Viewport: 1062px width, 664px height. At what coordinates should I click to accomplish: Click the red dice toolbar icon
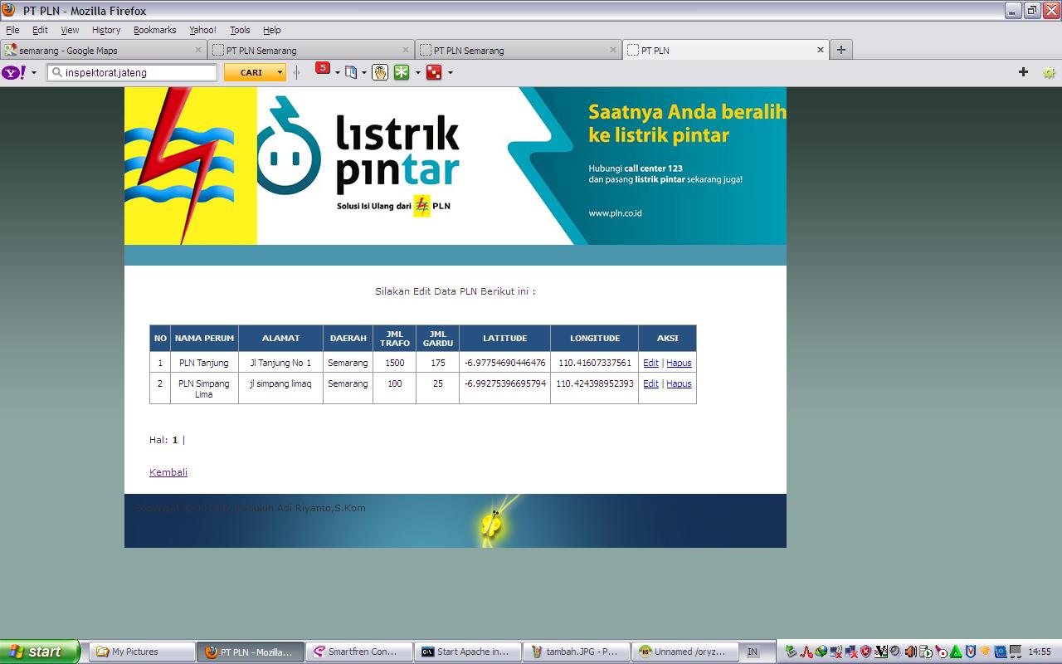click(x=433, y=73)
